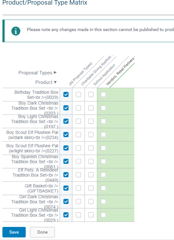This screenshot has width=174, height=240.
Task: Check Charitable Giving for Boy Spanish Christmas Set
Action: [x=78, y=161]
